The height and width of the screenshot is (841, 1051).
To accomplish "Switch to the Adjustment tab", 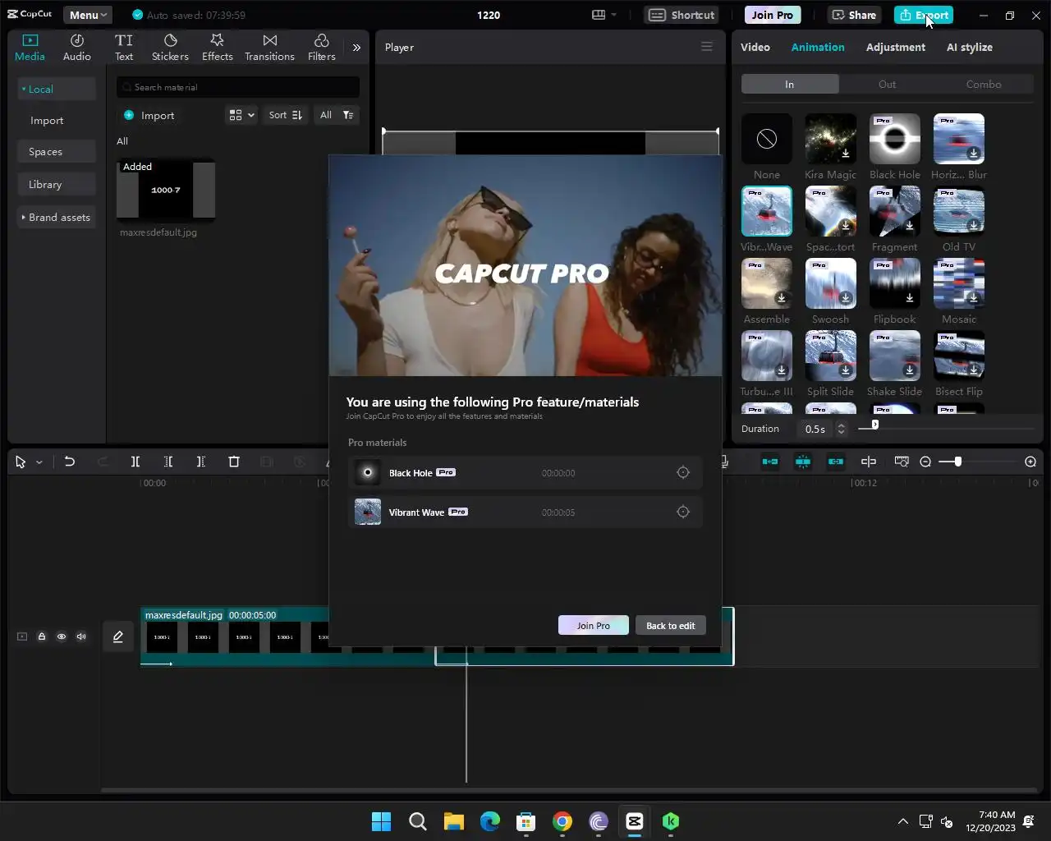I will coord(896,47).
